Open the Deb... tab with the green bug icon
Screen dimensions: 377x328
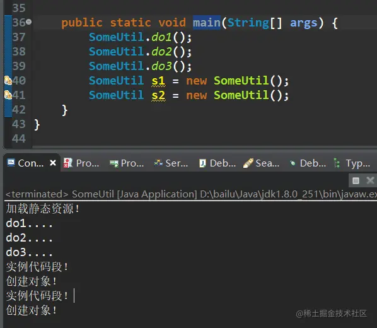coord(308,163)
